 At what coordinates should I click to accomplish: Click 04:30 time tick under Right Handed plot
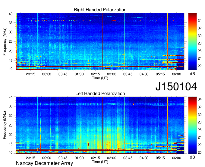[144, 74]
